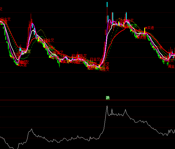Select the yellow candlestick beside ★买进
Screen dimensions: 175x149
145,30
